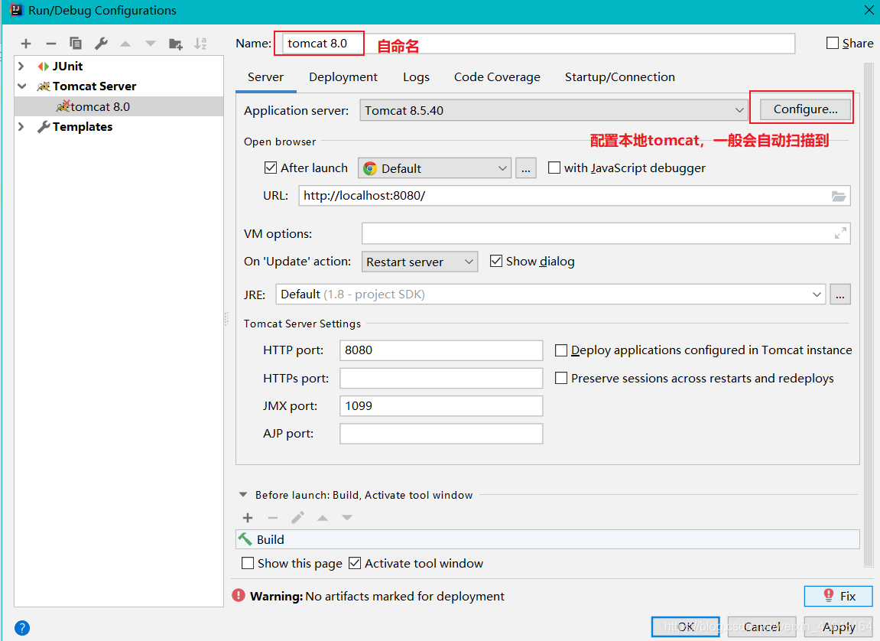Enable the with JavaScript debugger checkbox
The image size is (880, 641).
(x=554, y=168)
